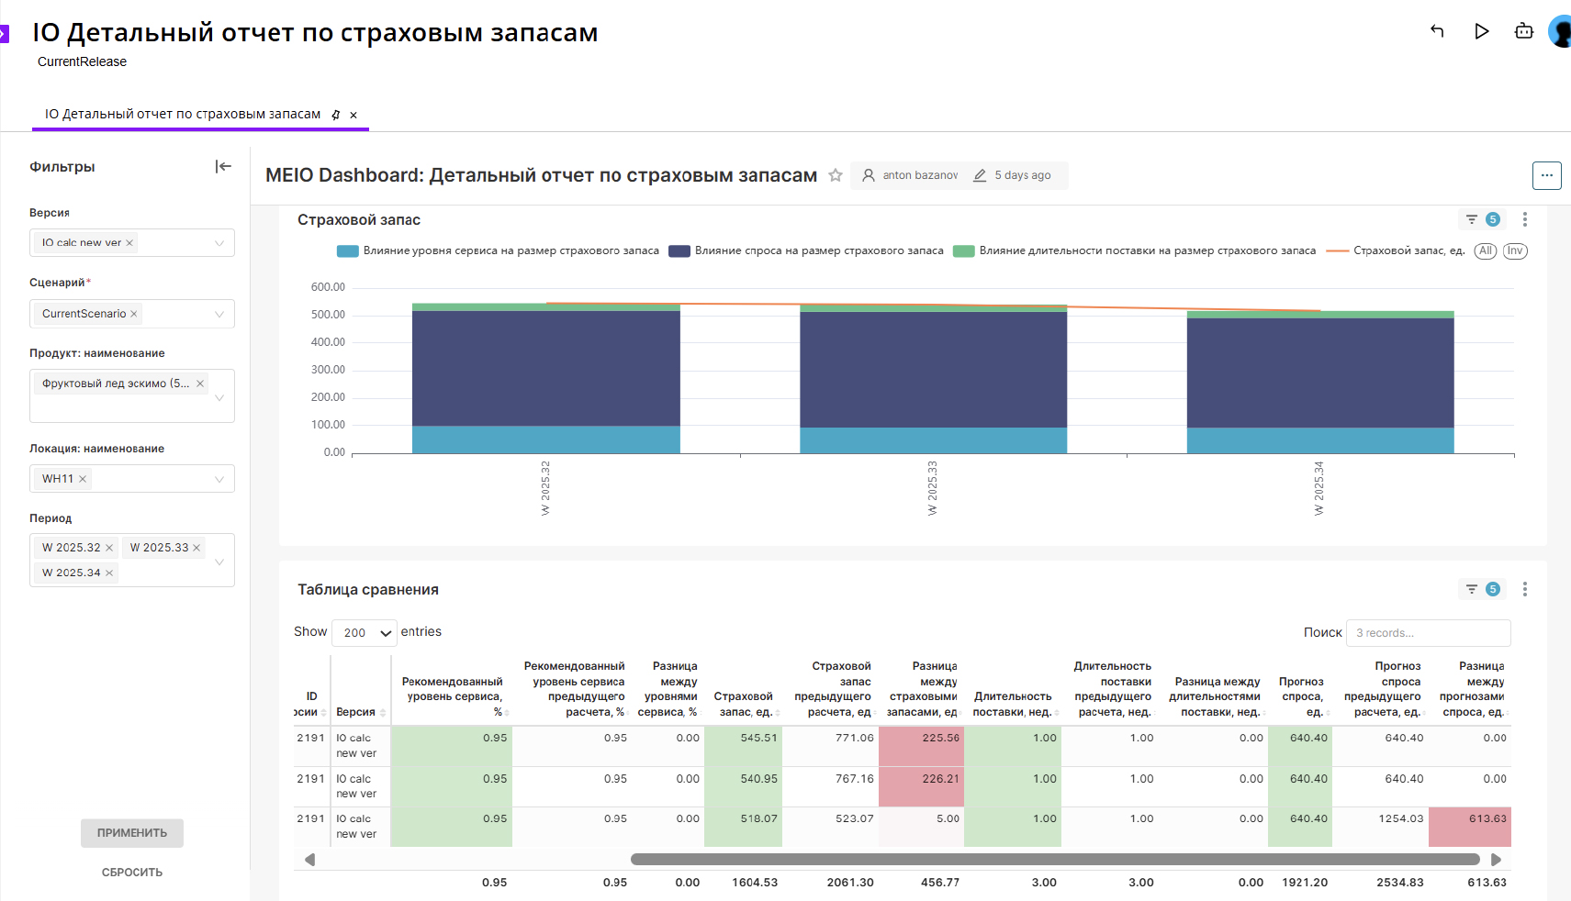1571x901 pixels.
Task: Click the table search input field
Action: 1428,633
